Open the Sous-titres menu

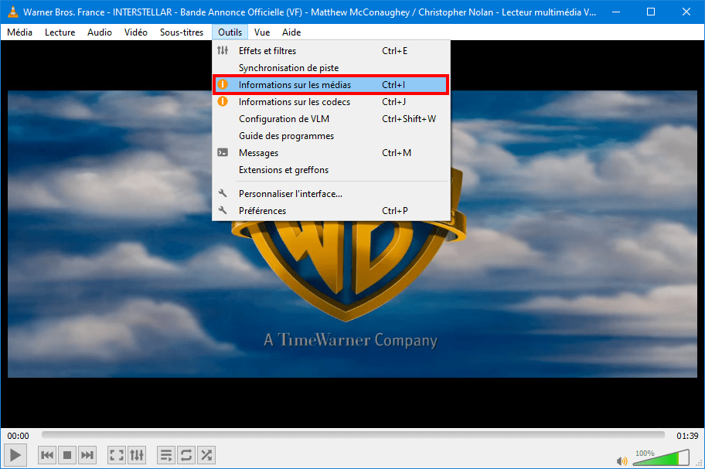click(x=182, y=32)
